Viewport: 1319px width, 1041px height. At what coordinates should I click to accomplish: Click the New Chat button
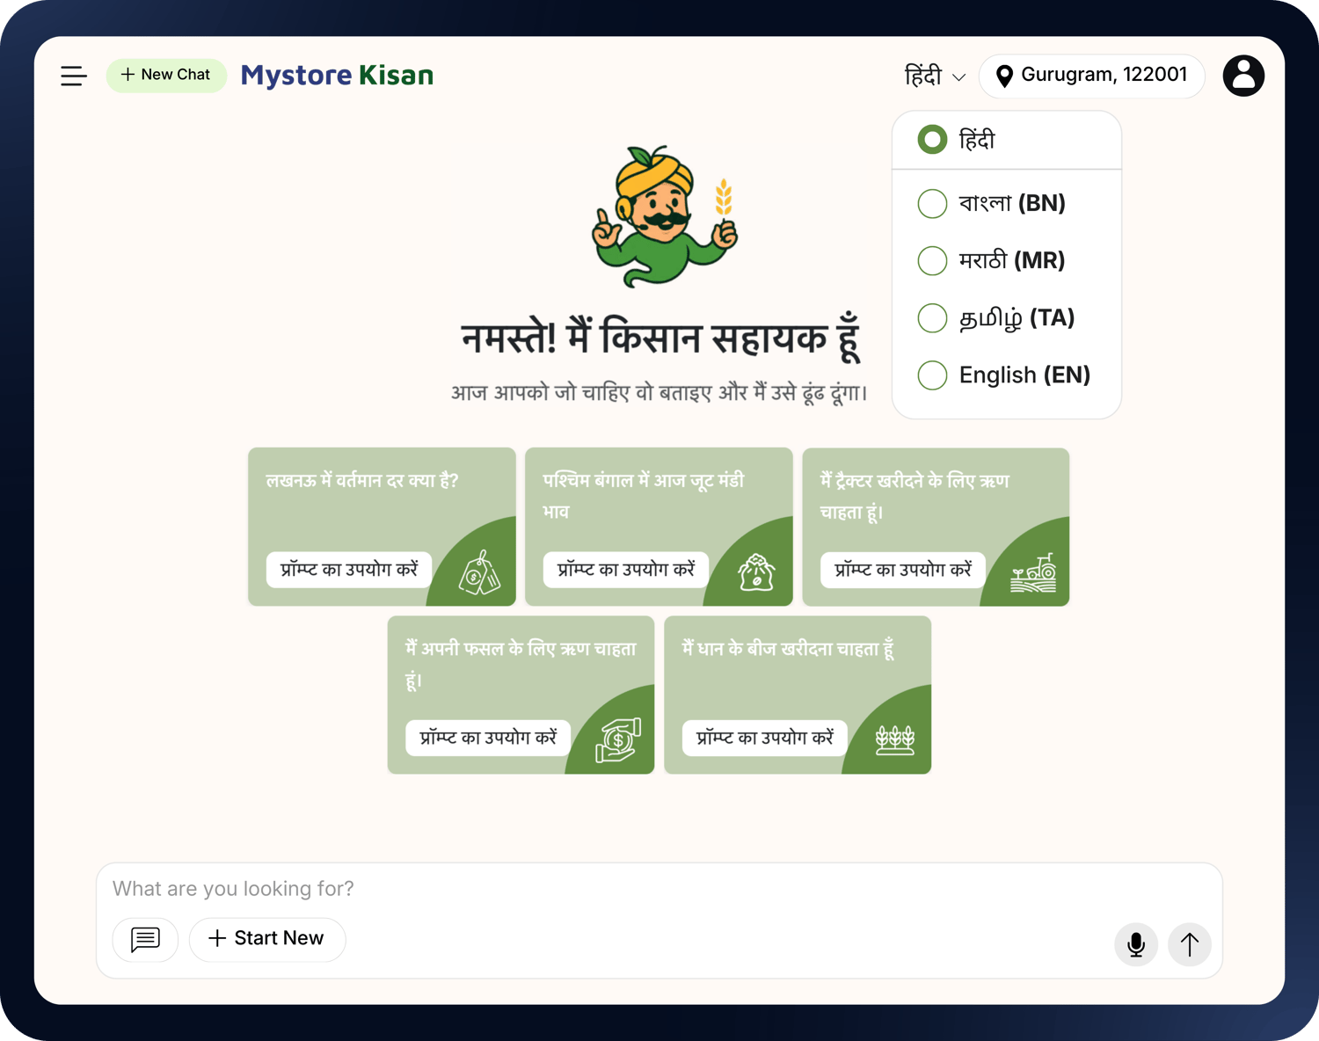click(x=166, y=75)
